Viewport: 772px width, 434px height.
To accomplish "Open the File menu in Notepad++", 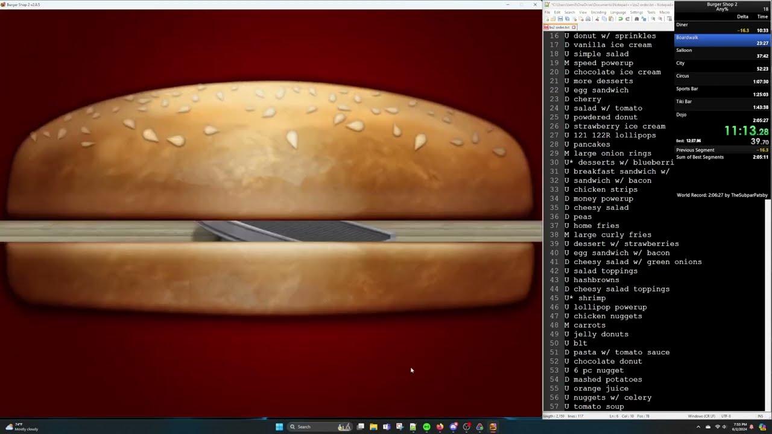I will click(547, 13).
